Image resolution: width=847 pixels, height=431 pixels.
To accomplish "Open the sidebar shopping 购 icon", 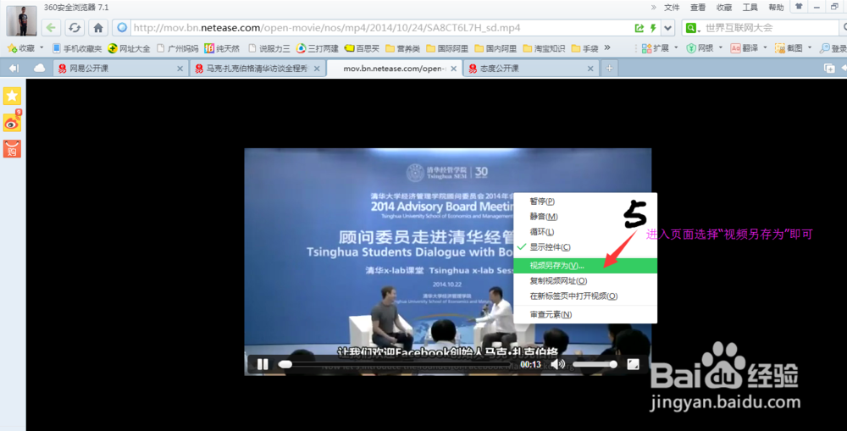I will [12, 148].
